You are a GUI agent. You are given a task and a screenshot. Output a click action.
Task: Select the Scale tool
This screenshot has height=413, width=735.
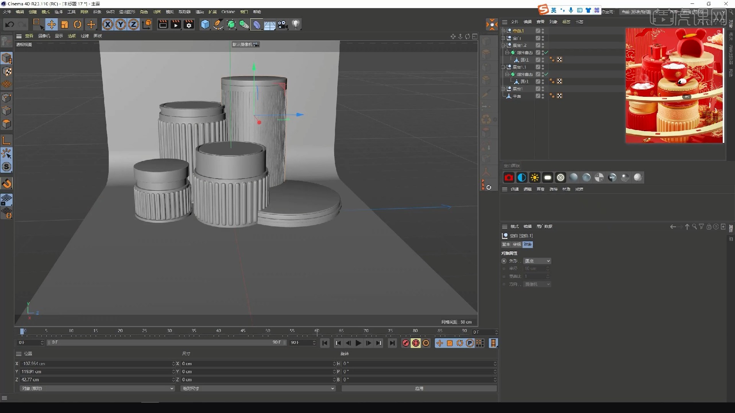64,24
